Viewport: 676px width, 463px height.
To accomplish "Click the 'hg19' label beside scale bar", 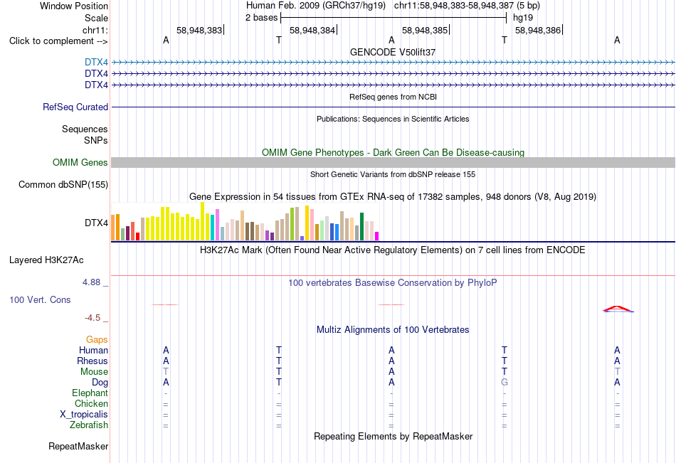I will point(523,18).
